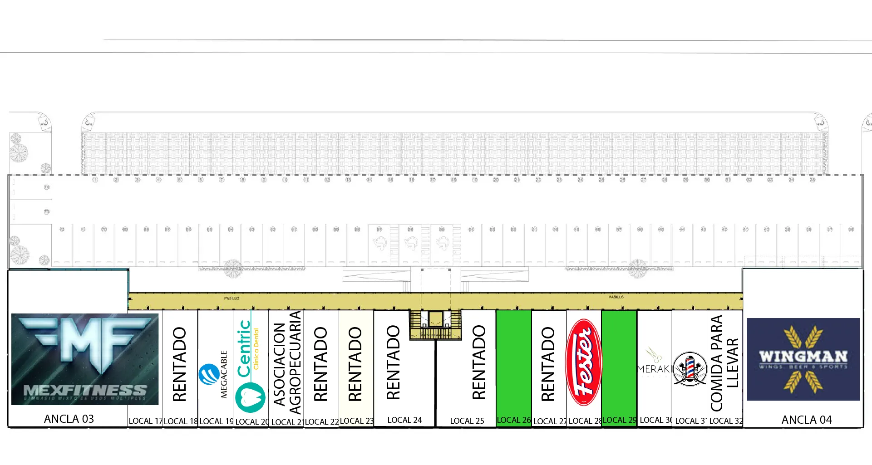This screenshot has height=465, width=872.
Task: Select the LOCAL 19 label
Action: [217, 421]
